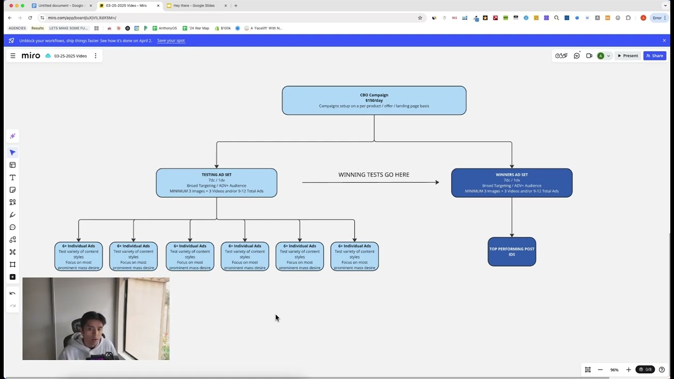674x379 pixels.
Task: Select the Text tool
Action: [13, 177]
